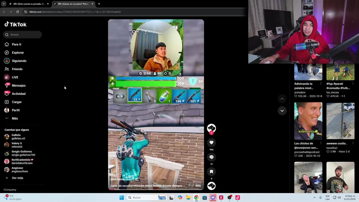Viewport: 359px width, 202px height.
Task: Open a new browser tab
Action: [x=99, y=4]
